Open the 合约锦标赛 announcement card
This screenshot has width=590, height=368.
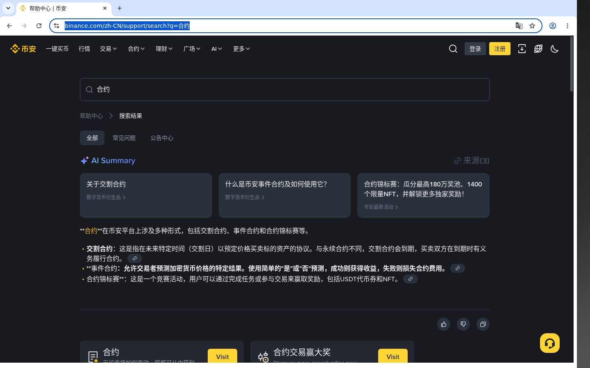tap(423, 195)
